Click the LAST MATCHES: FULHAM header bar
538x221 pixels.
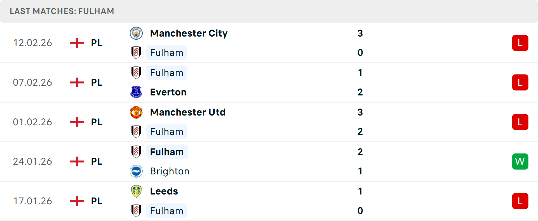click(x=62, y=11)
